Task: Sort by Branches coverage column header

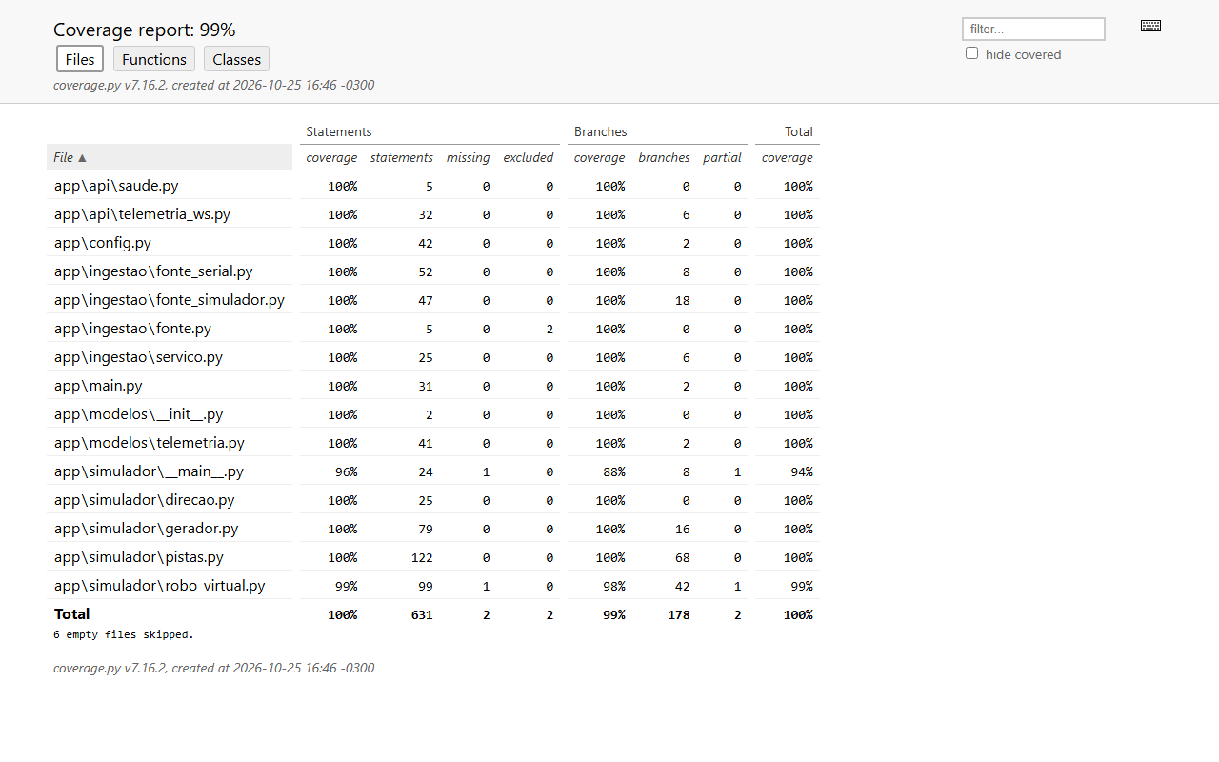Action: 600,157
